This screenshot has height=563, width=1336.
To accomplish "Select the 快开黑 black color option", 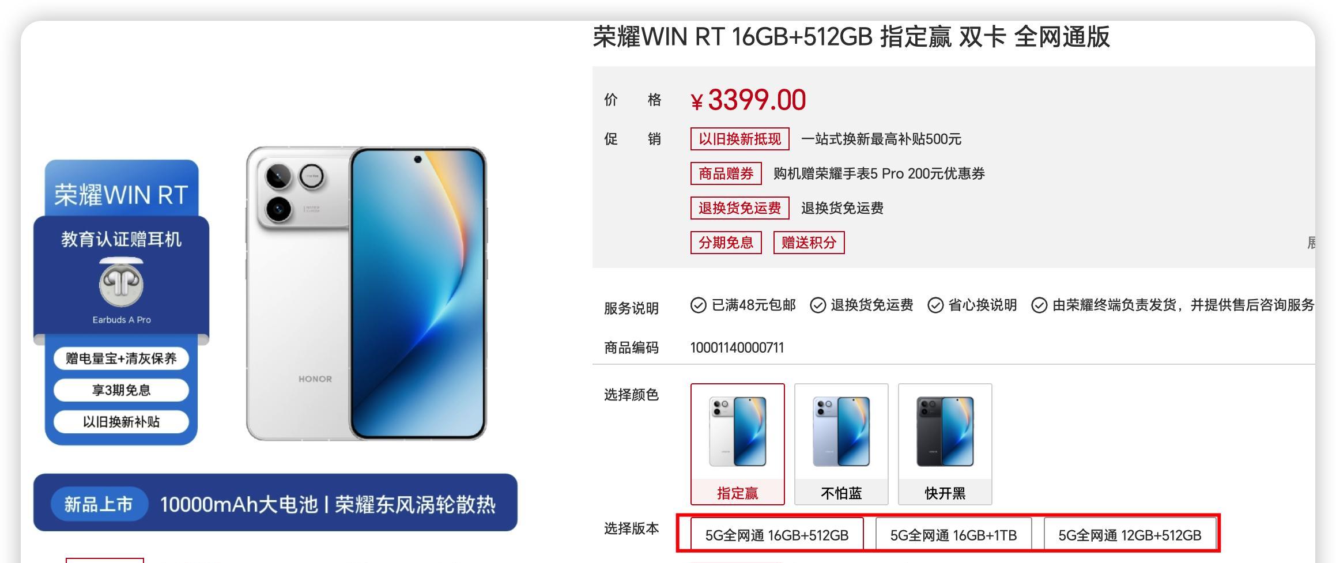I will [x=945, y=444].
